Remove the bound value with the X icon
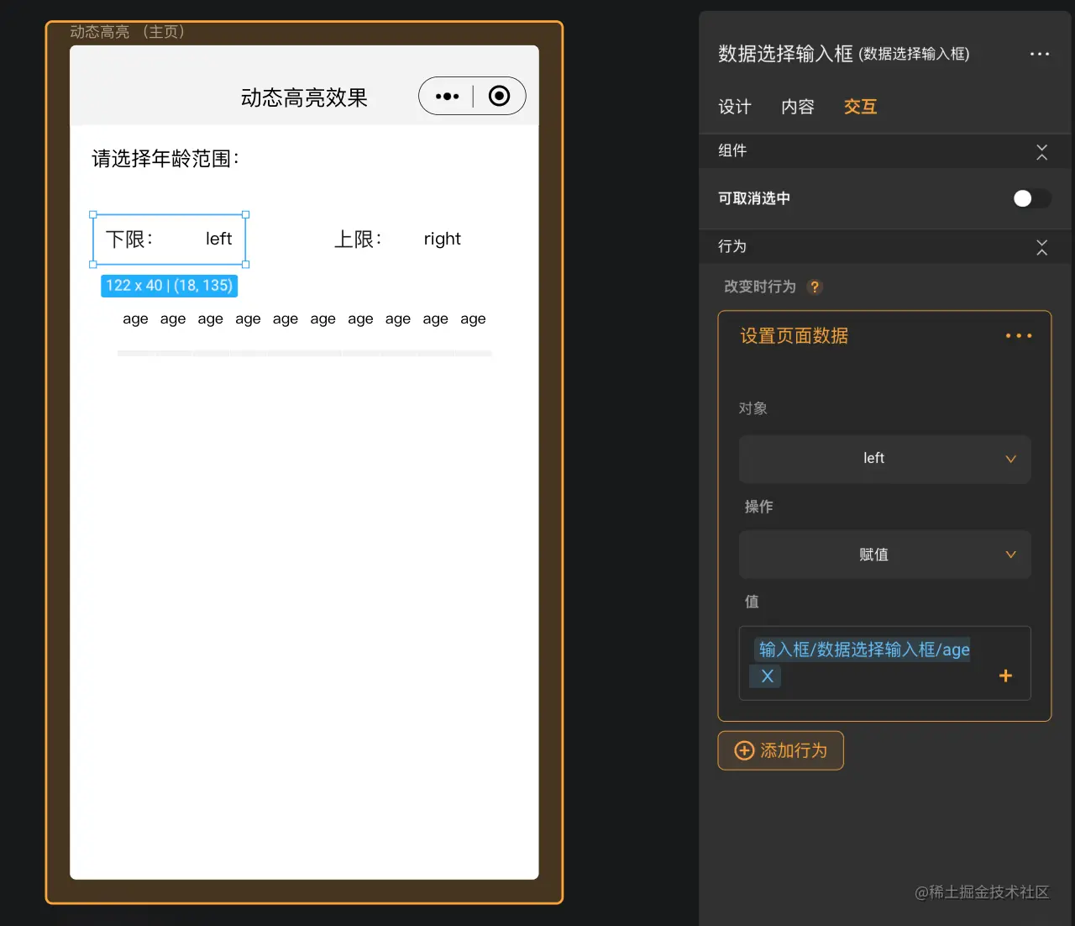This screenshot has width=1075, height=926. point(767,676)
